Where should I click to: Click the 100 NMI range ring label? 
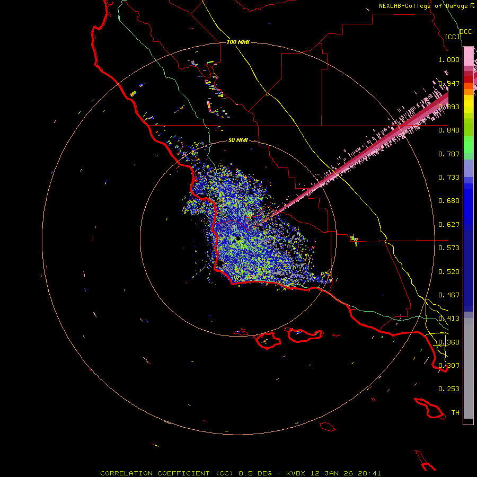(238, 42)
